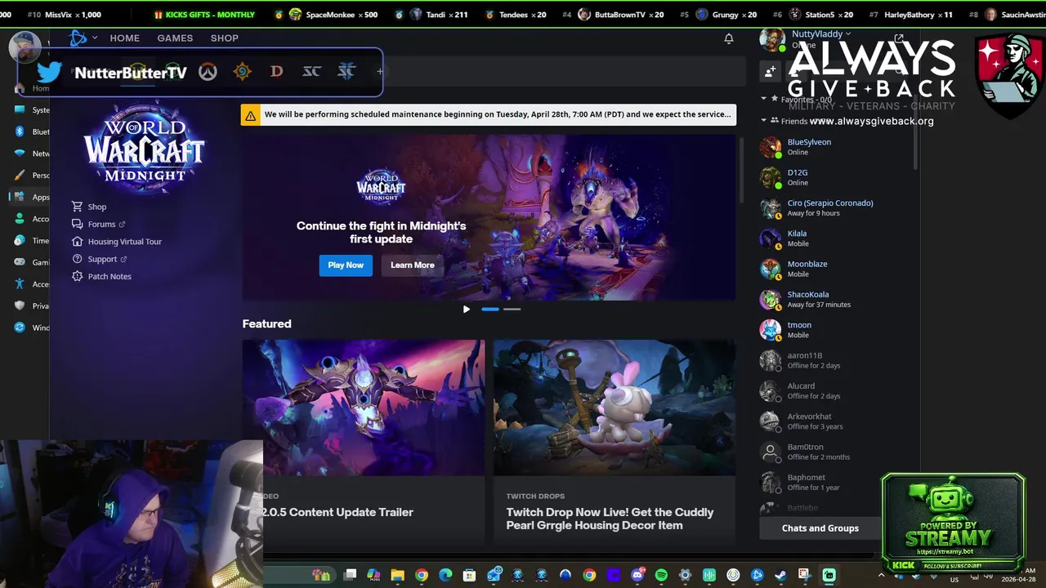Viewport: 1046px width, 588px height.
Task: Select friend tmoon
Action: click(834, 330)
